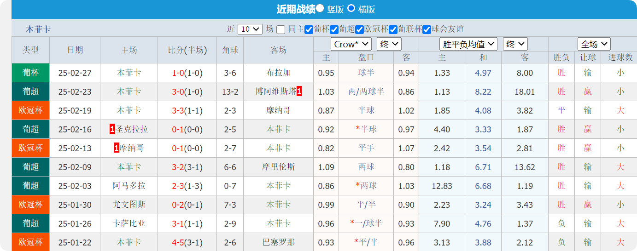Expand the 胜平负均值 dropdown

tap(468, 44)
